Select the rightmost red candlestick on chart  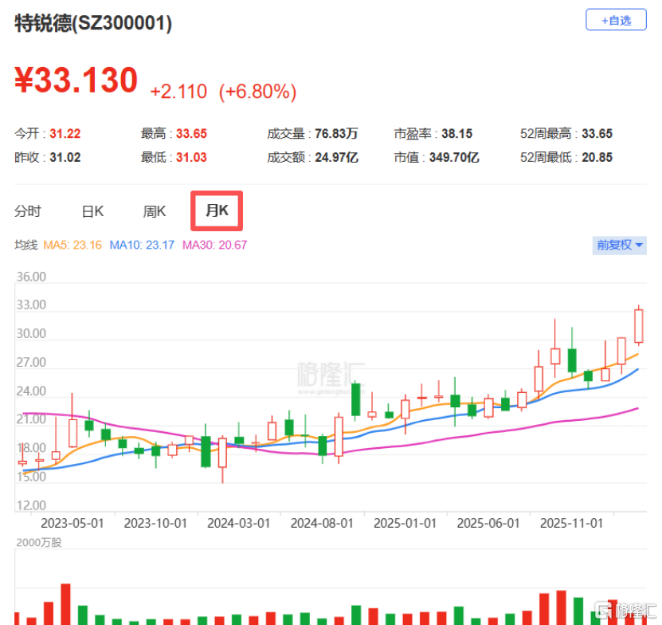click(x=638, y=325)
